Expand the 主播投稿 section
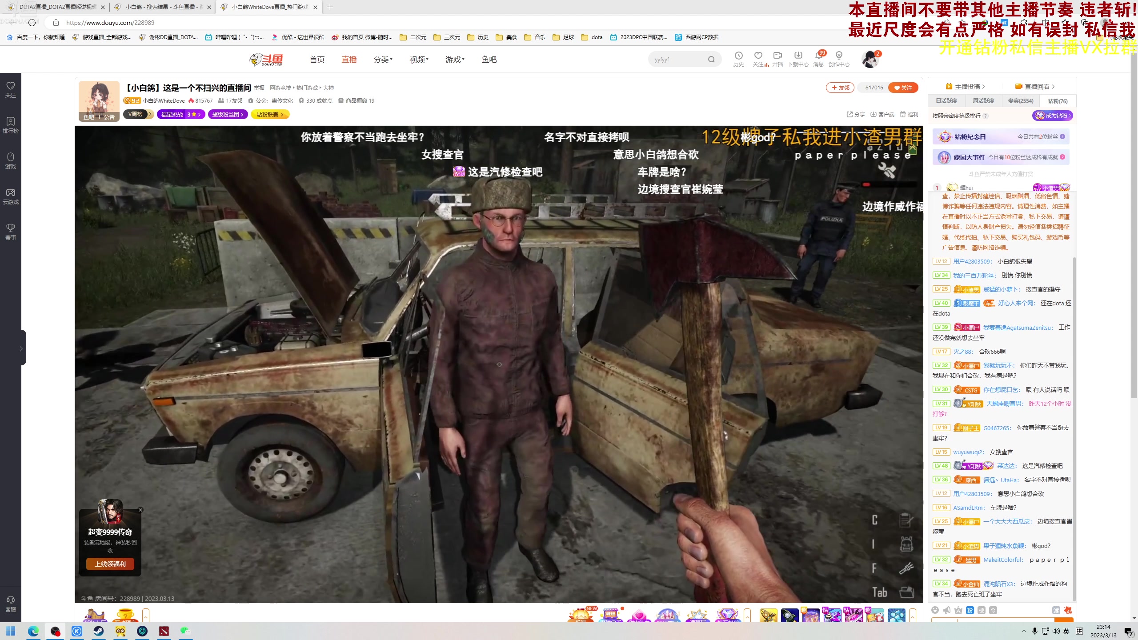 965,87
